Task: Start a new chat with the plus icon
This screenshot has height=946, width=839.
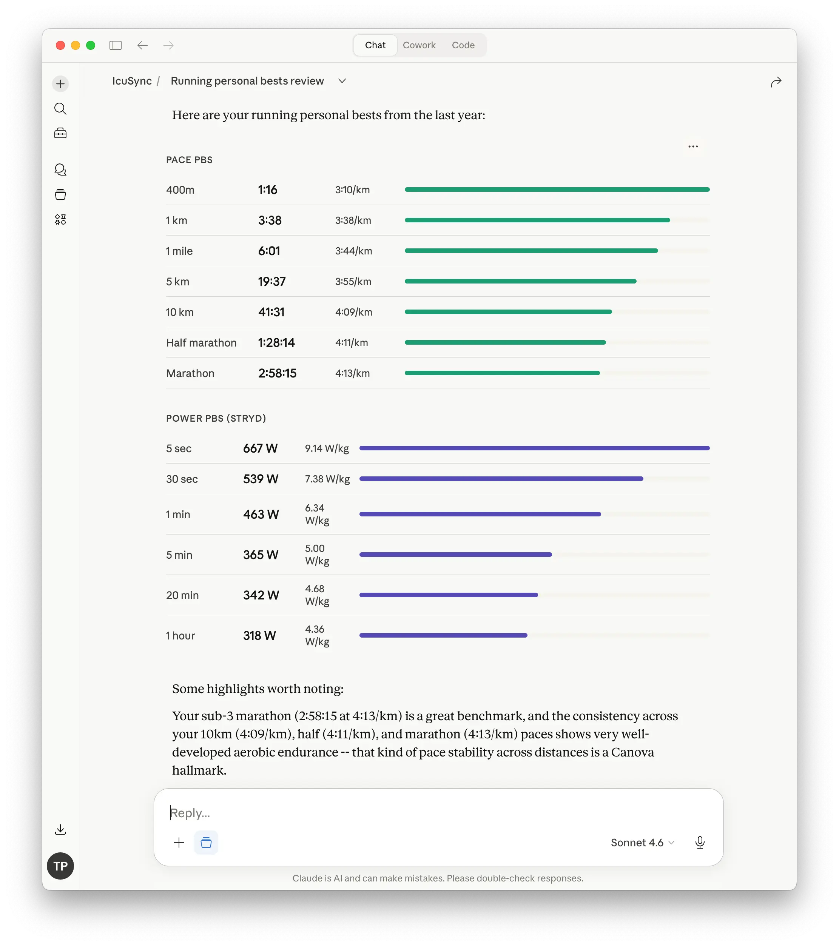Action: coord(60,84)
